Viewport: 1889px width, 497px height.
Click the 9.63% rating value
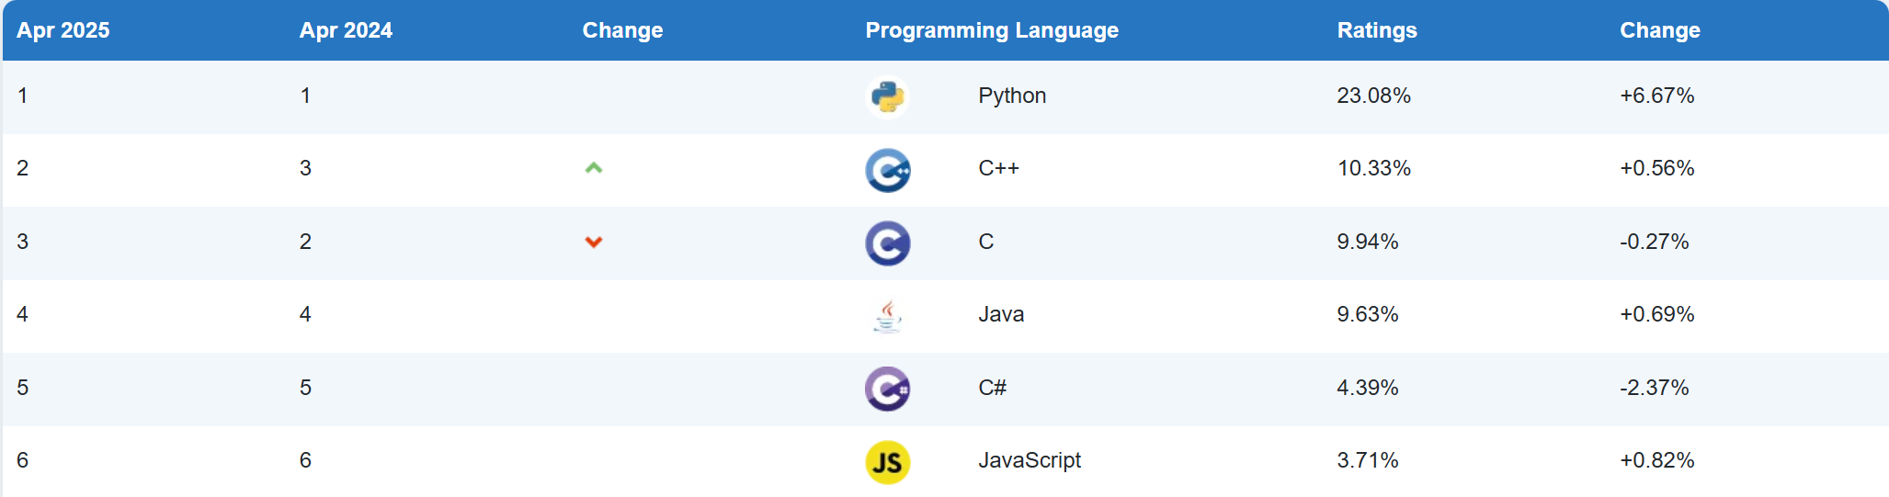[1368, 314]
